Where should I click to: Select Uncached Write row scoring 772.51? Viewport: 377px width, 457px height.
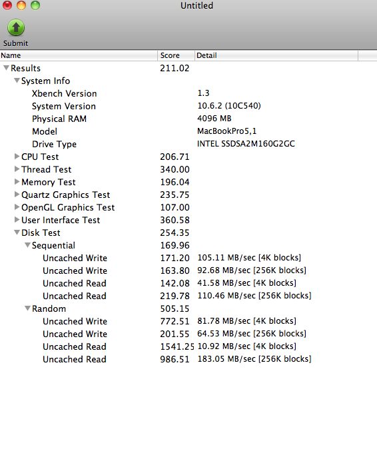[x=188, y=321]
